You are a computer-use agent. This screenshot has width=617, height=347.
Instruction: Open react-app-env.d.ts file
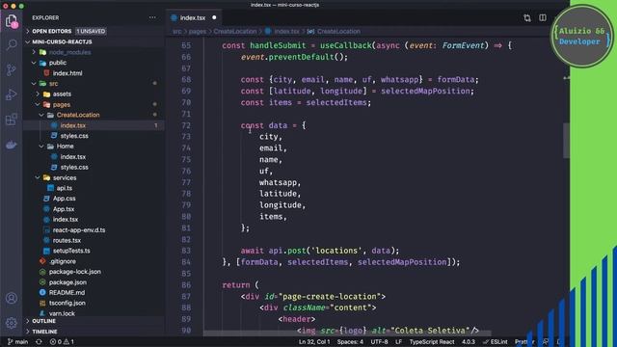[x=79, y=230]
